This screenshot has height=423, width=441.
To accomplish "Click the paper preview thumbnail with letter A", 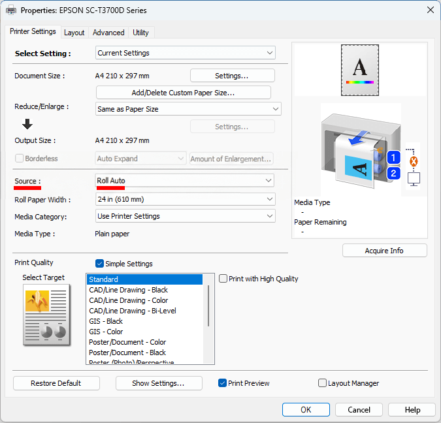I will click(x=360, y=70).
